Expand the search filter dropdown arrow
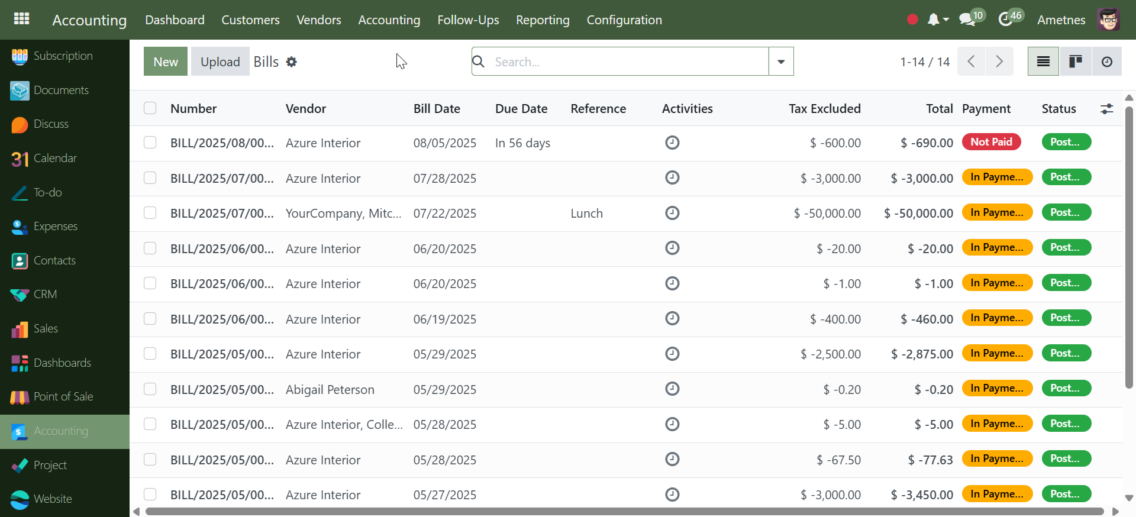The width and height of the screenshot is (1136, 517). [781, 62]
